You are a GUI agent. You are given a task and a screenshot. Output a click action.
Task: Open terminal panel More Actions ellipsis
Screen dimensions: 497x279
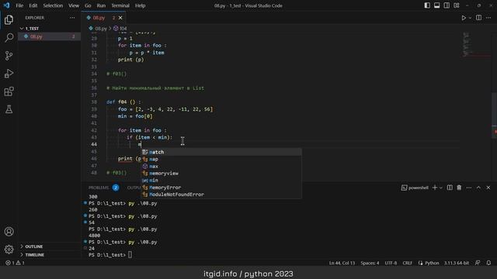469,188
